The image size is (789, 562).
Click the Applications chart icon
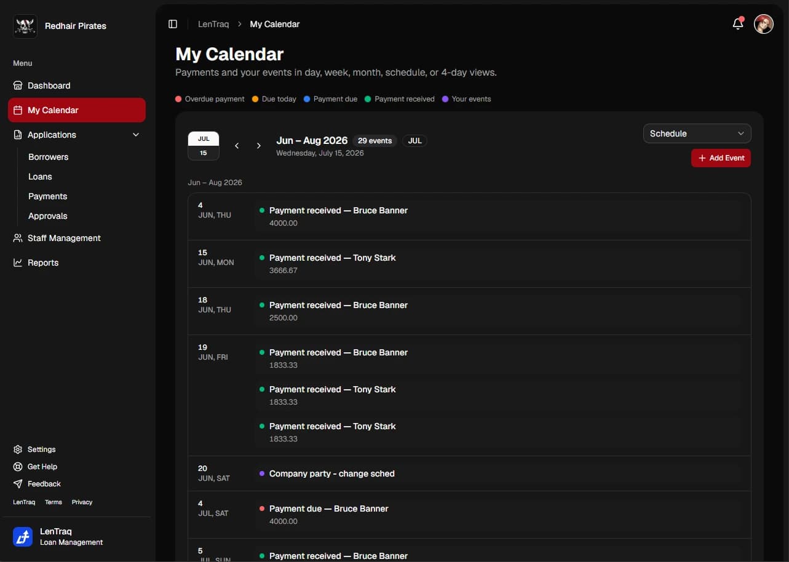click(x=18, y=135)
